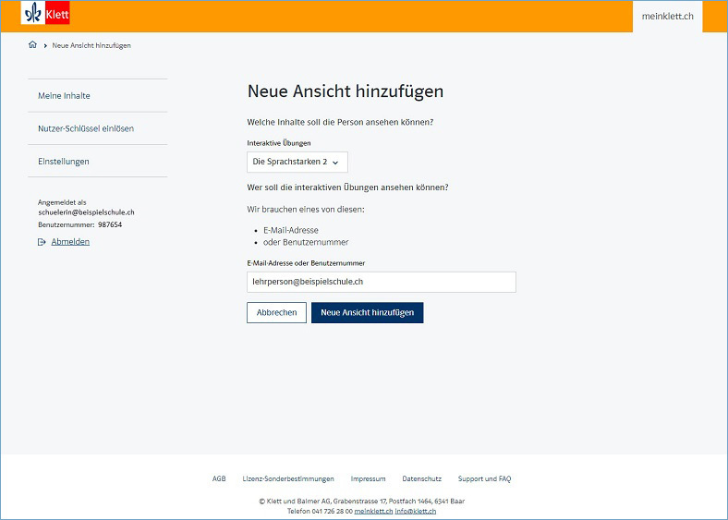Open the meinklett.ch tab

point(667,17)
